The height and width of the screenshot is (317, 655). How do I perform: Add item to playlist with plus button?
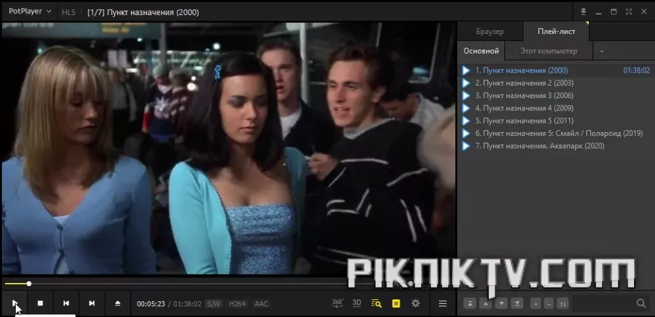click(536, 304)
